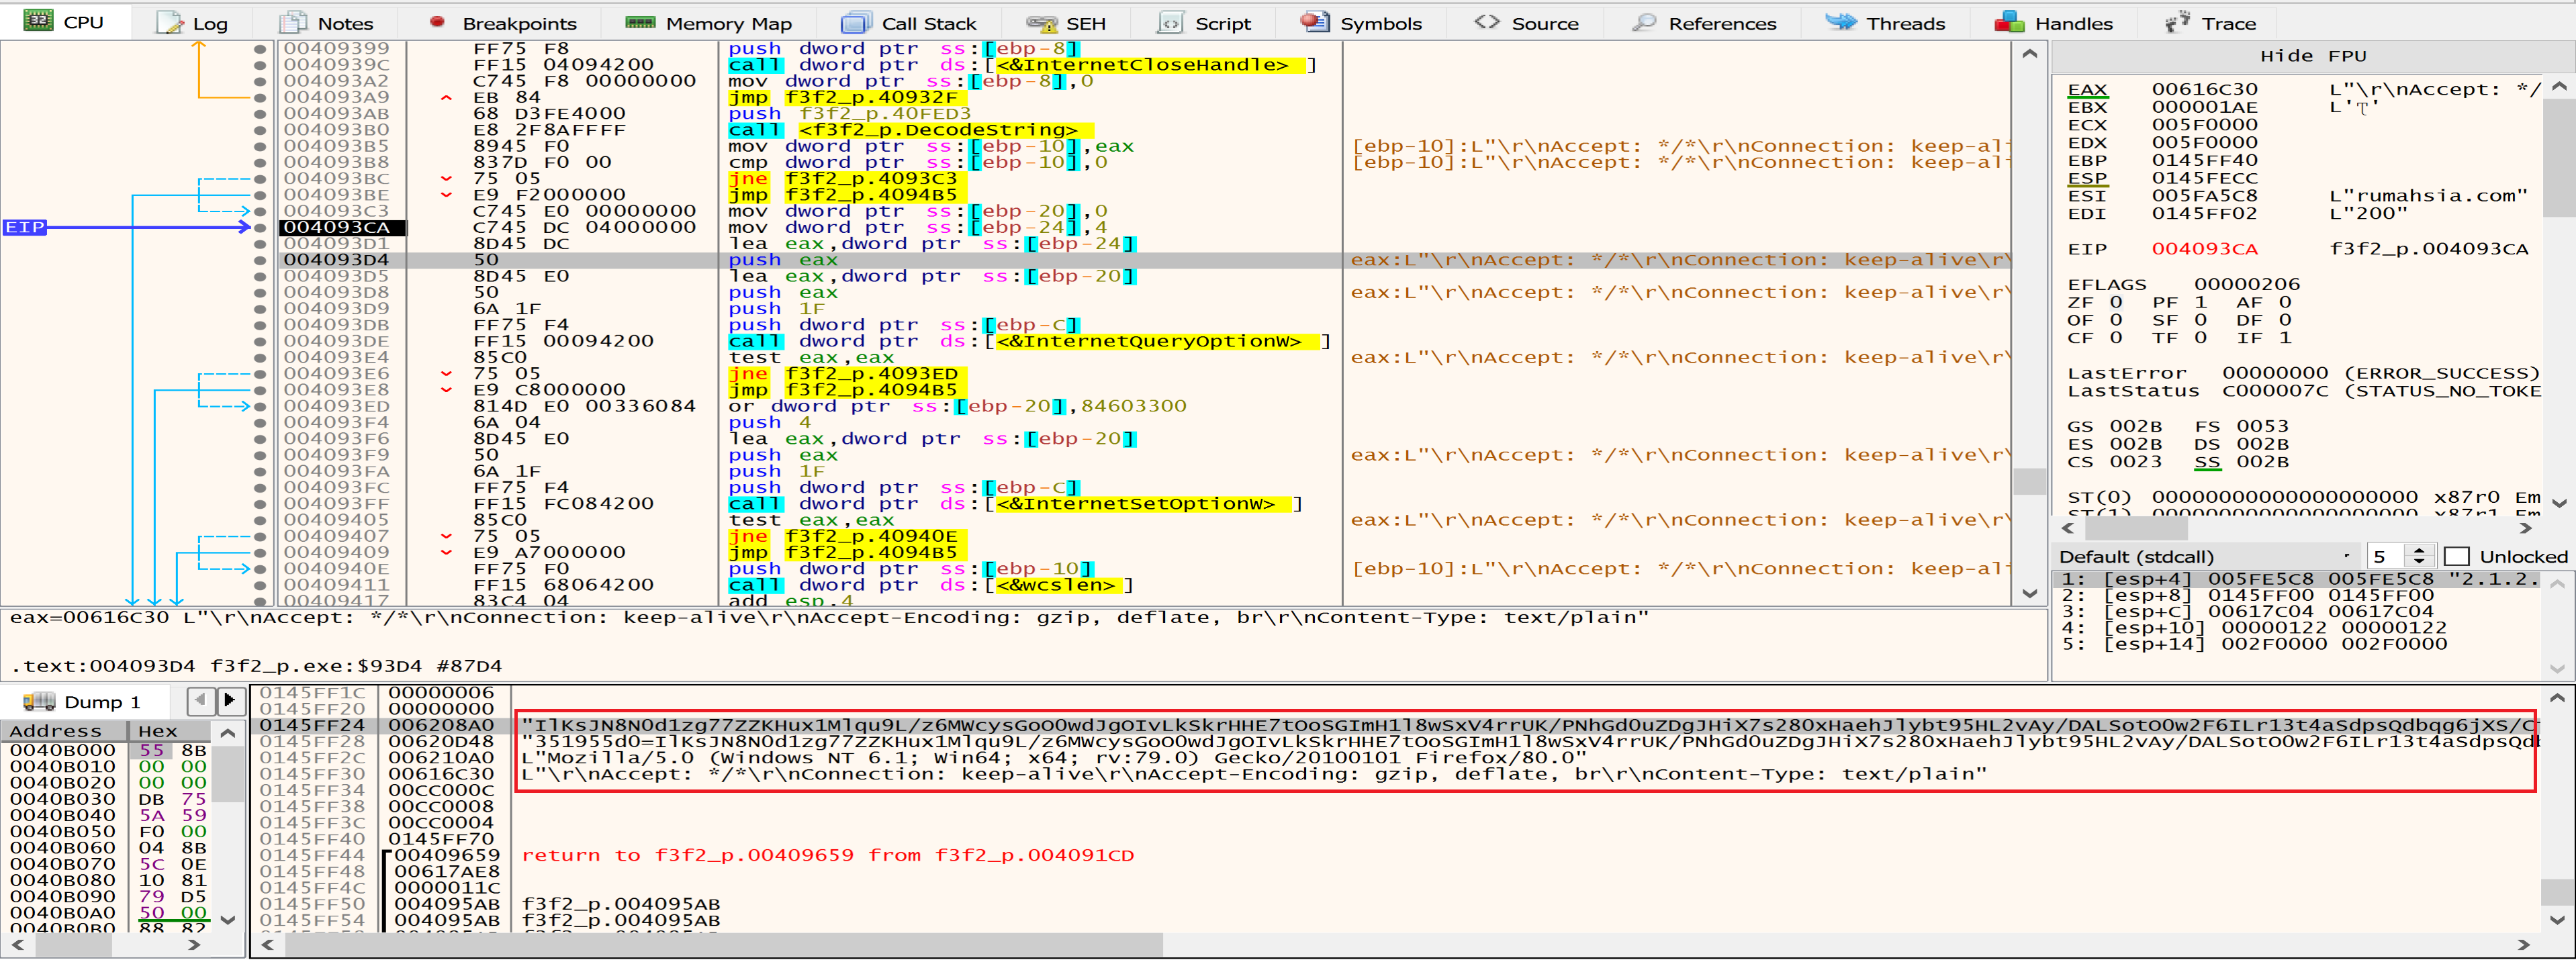The height and width of the screenshot is (960, 2576).
Task: Open Threads via arrow icon
Action: tap(1841, 22)
